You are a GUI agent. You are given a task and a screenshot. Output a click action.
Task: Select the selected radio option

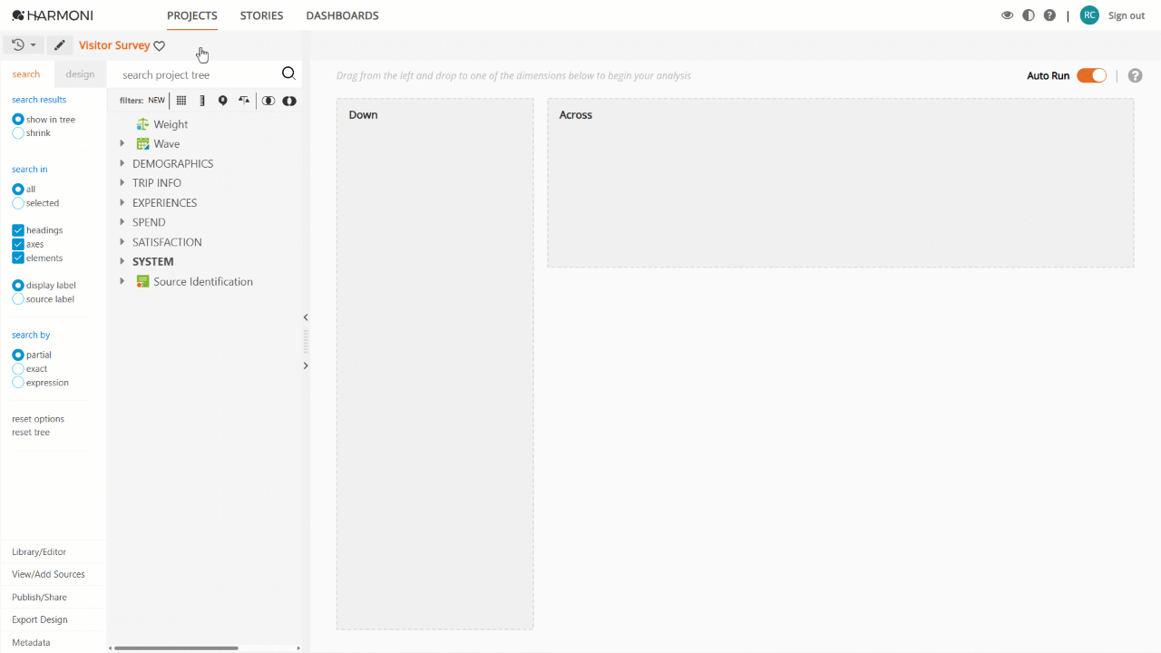18,203
